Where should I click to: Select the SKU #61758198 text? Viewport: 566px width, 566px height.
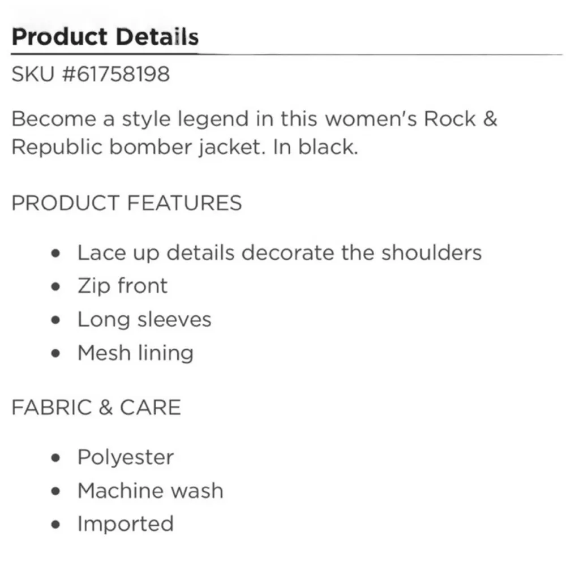point(91,74)
